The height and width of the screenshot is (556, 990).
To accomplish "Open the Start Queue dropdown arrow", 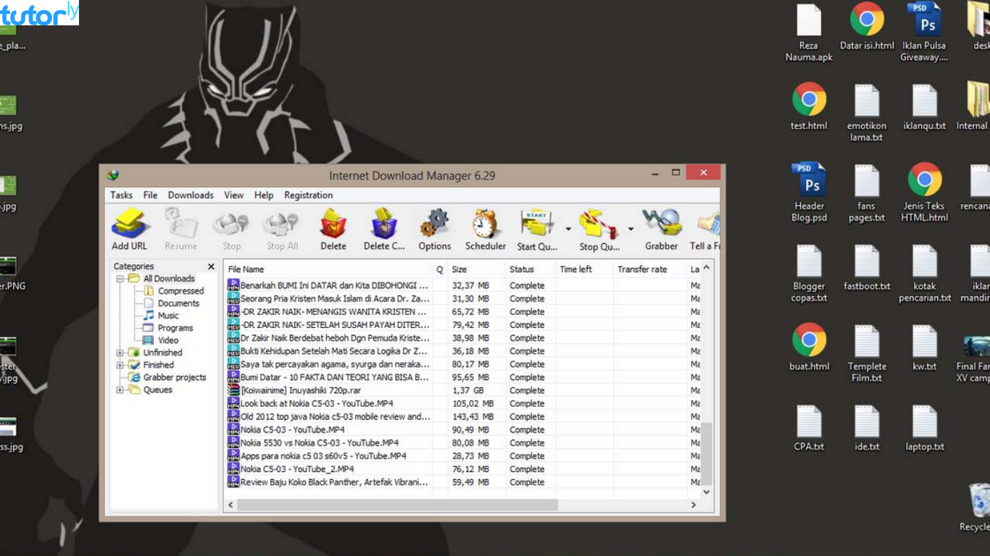I will [x=568, y=229].
